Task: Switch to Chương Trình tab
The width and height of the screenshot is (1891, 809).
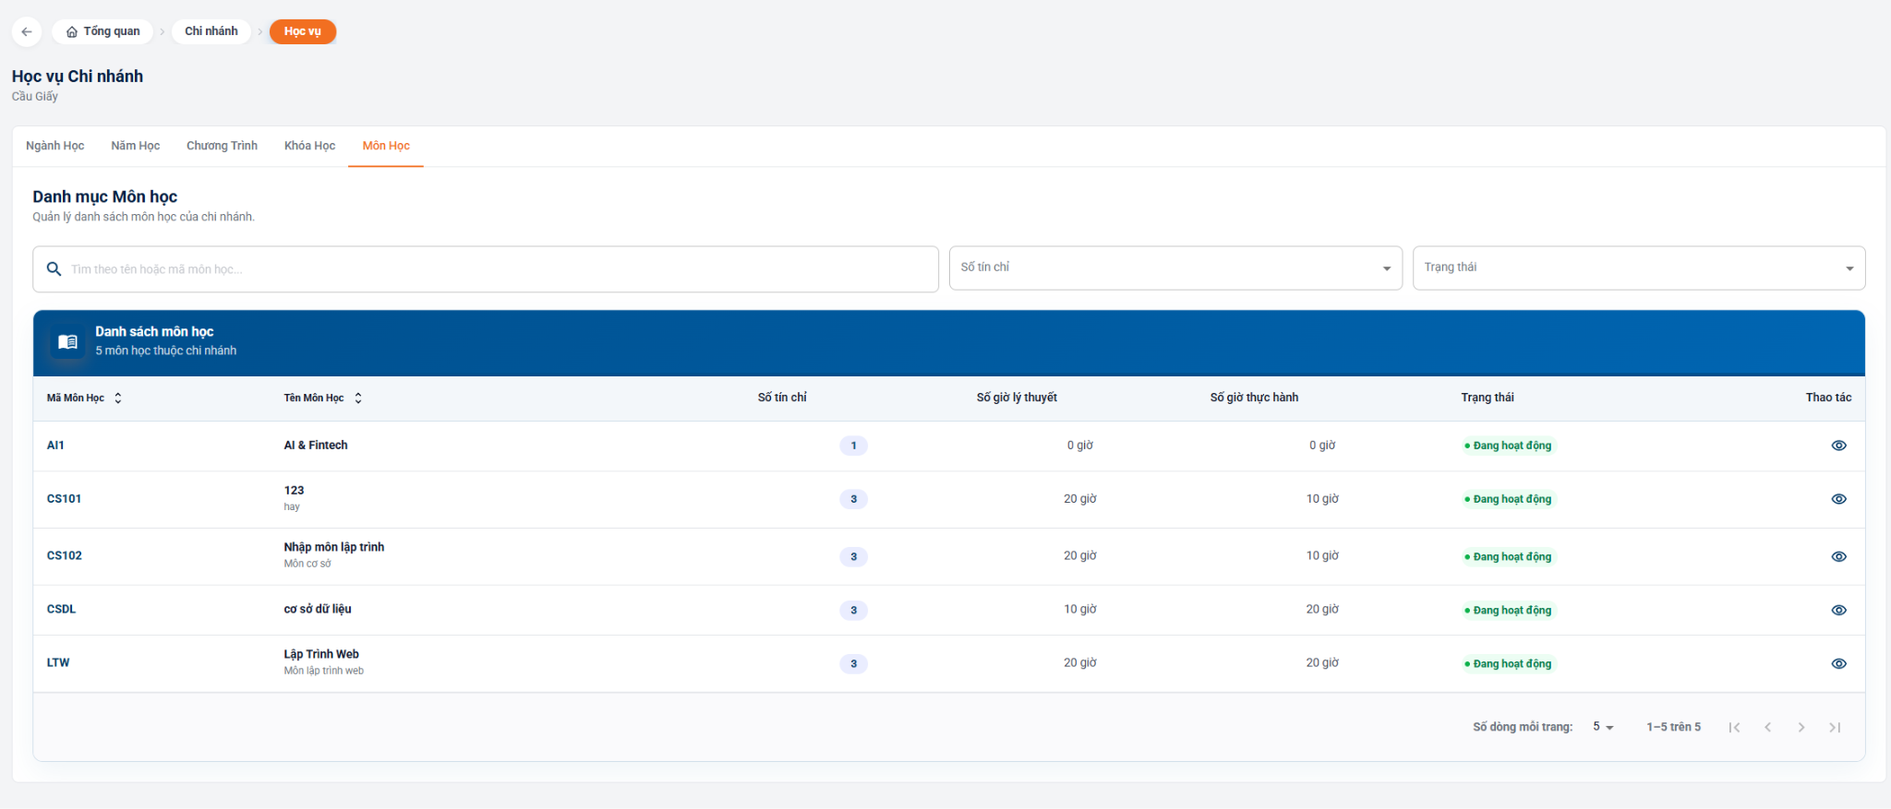Action: [x=222, y=146]
